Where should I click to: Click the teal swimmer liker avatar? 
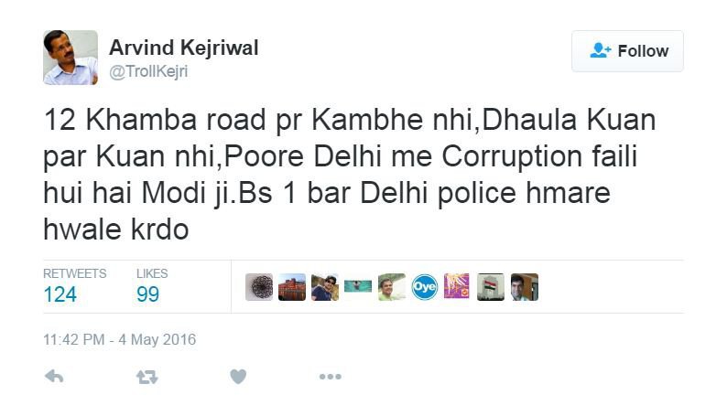click(358, 287)
